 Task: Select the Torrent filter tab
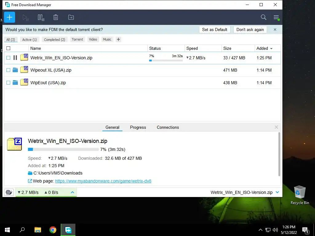77,39
